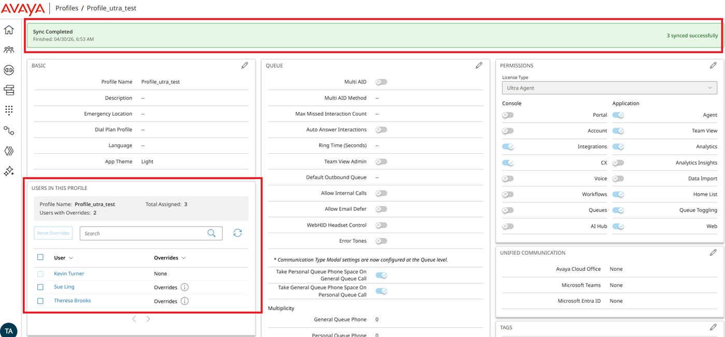Edit the QUEUE section with pencil icon
Image resolution: width=725 pixels, height=337 pixels.
point(479,65)
